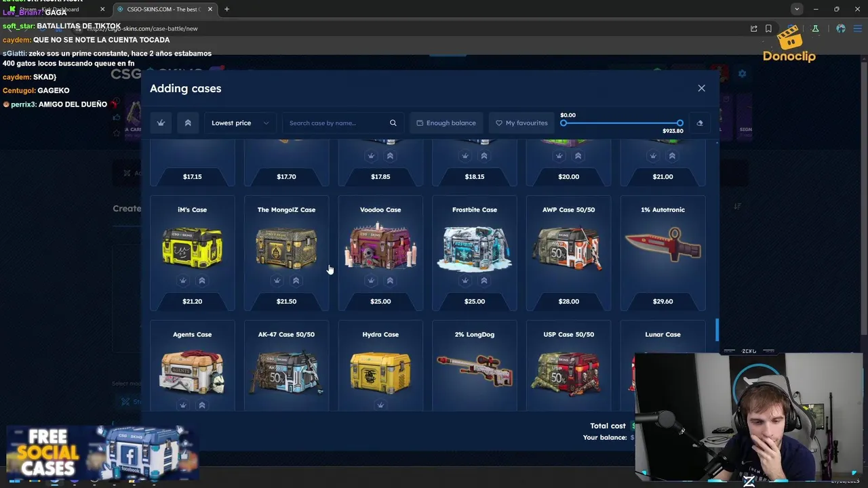Viewport: 868px width, 488px height.
Task: Click crown icon above the $17.85 price
Action: click(x=371, y=156)
